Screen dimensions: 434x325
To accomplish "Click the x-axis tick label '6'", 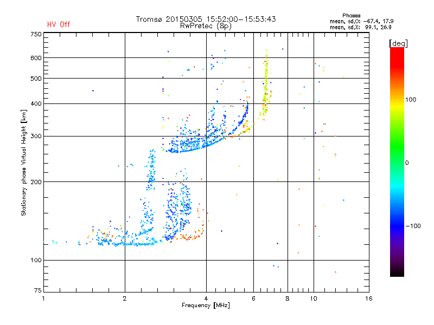I will click(253, 298).
